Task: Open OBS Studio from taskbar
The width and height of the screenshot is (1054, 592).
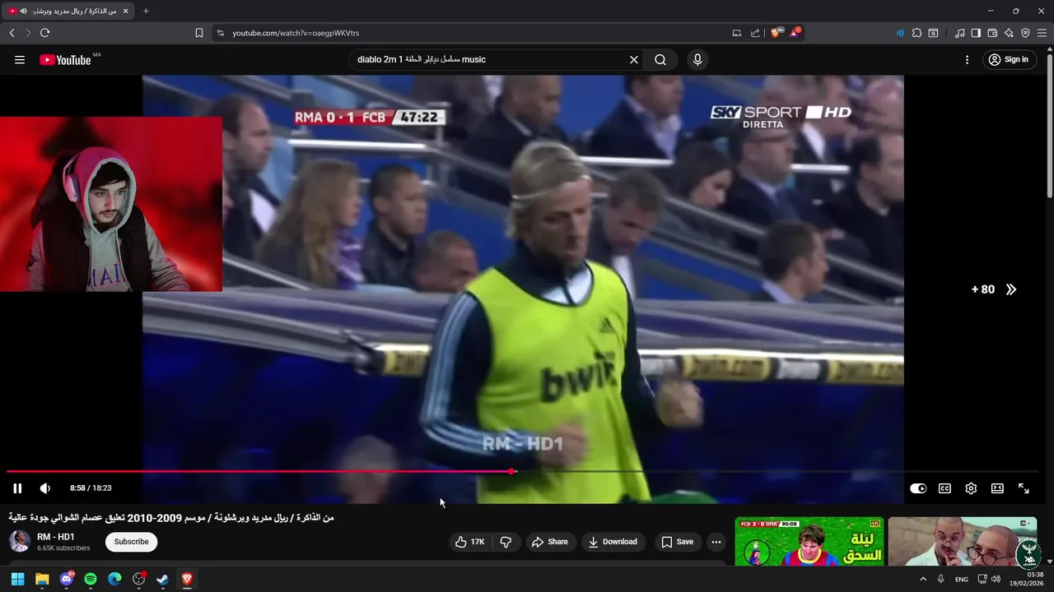Action: pyautogui.click(x=139, y=579)
